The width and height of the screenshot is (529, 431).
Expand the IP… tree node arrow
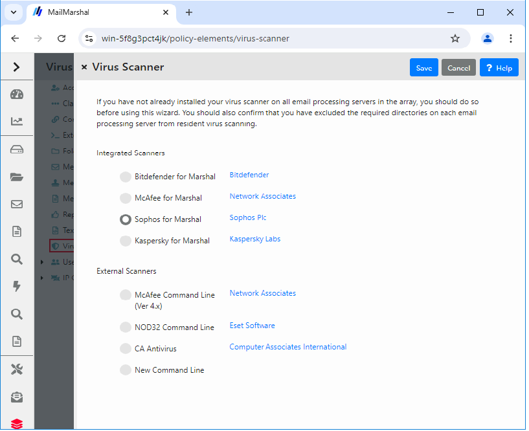coord(42,278)
